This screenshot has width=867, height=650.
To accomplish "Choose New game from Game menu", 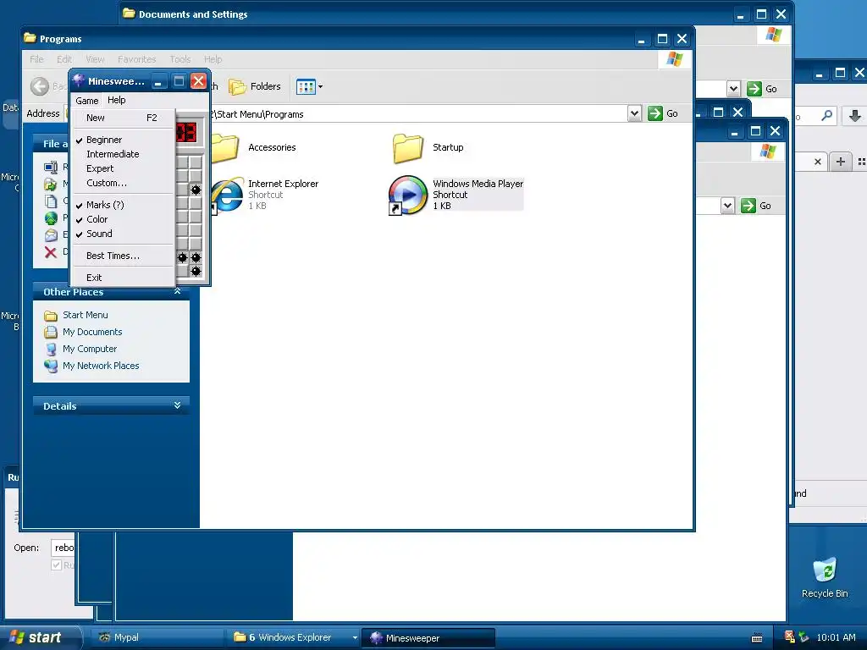I will (x=124, y=118).
